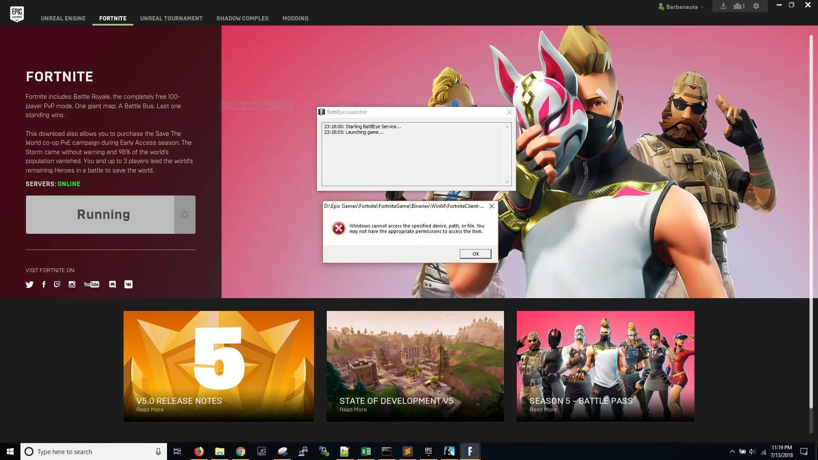Viewport: 818px width, 460px height.
Task: Click the Fortnite Twitter icon
Action: (29, 285)
